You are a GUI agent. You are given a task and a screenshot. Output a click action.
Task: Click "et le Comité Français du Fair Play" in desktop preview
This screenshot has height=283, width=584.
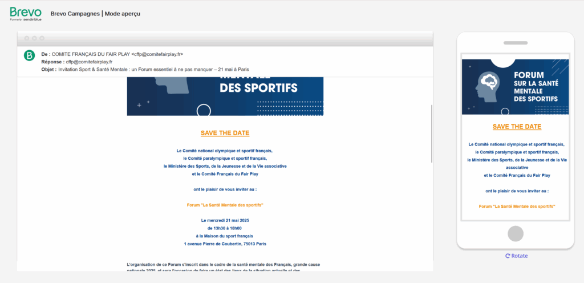(225, 173)
